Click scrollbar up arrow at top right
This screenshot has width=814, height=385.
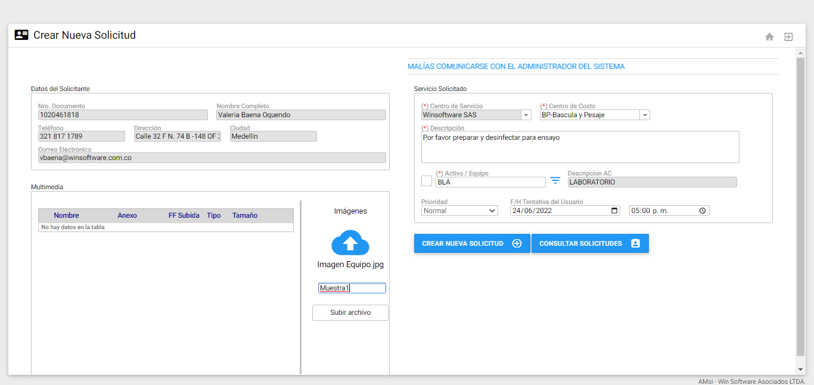(800, 52)
